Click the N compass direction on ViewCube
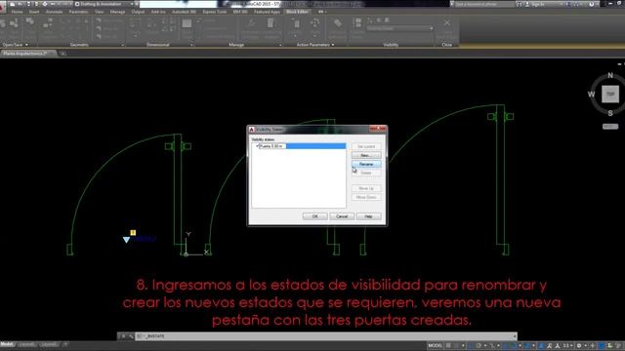This screenshot has height=351, width=625. pyautogui.click(x=610, y=75)
